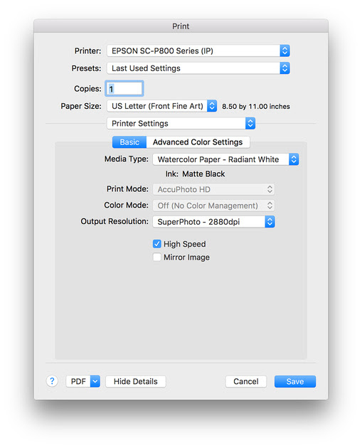The height and width of the screenshot is (448, 362).
Task: Click the Presets popup blue arrows icon
Action: point(284,68)
